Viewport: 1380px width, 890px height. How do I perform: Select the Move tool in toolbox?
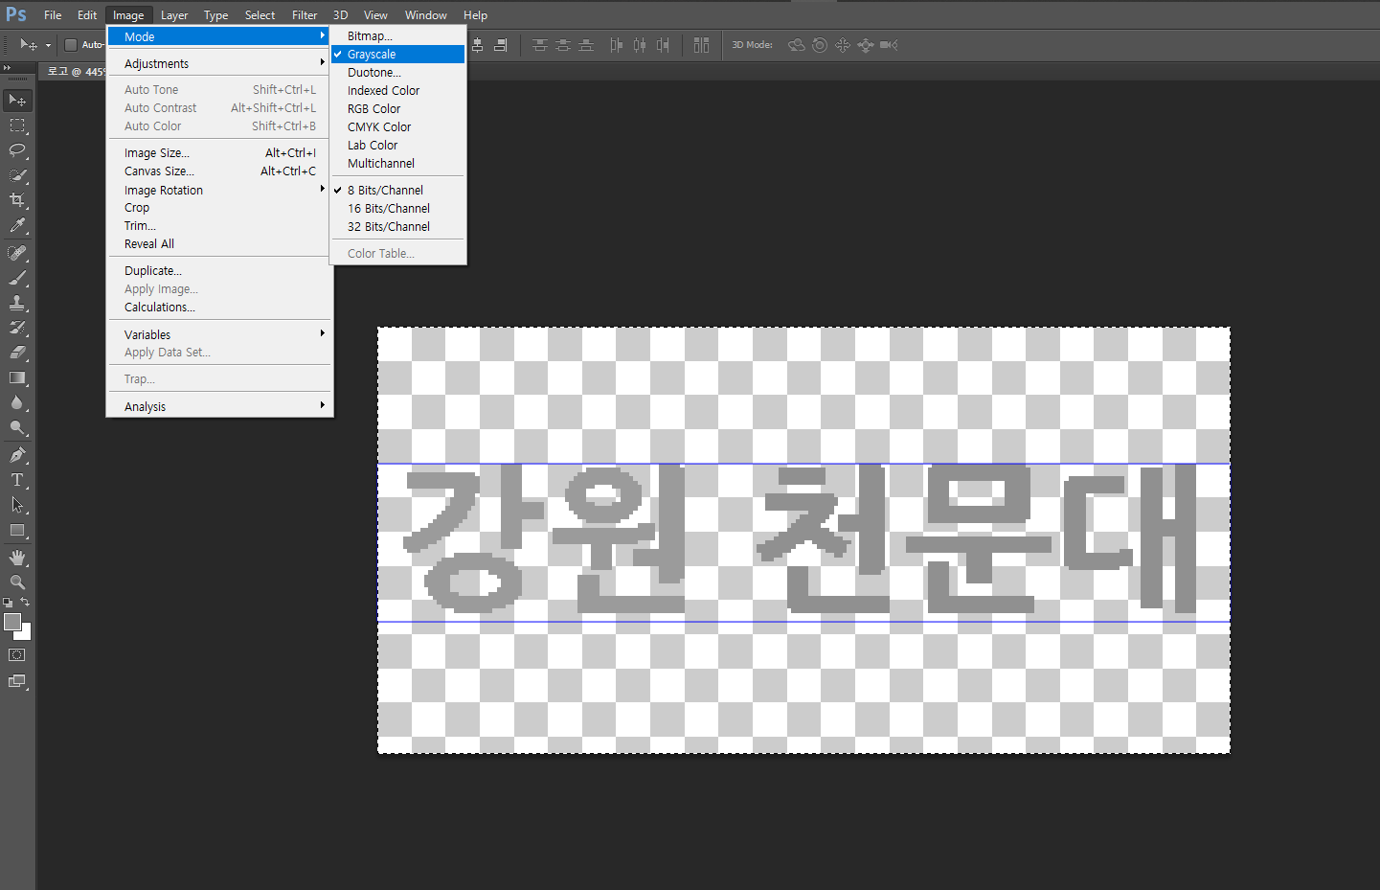17,101
